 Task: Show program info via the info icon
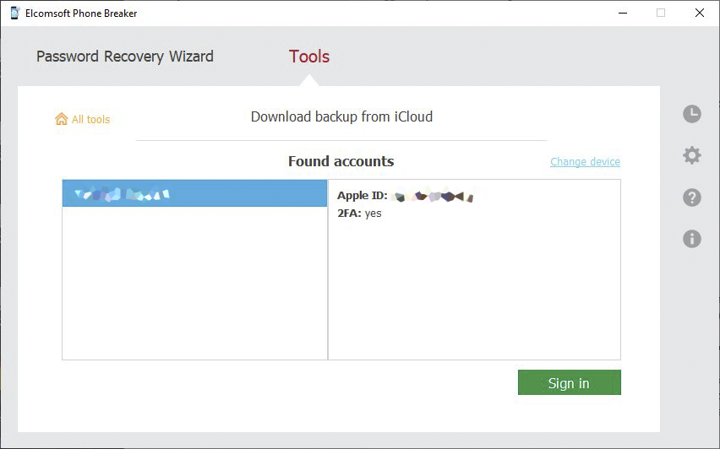[x=691, y=239]
